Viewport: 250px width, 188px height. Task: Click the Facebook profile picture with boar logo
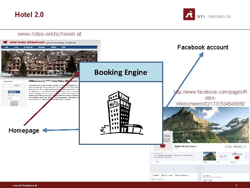pyautogui.click(x=163, y=141)
